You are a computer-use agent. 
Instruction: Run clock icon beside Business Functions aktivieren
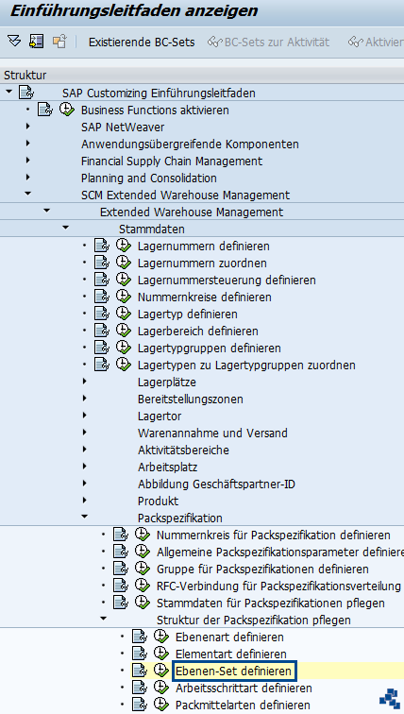(x=67, y=110)
